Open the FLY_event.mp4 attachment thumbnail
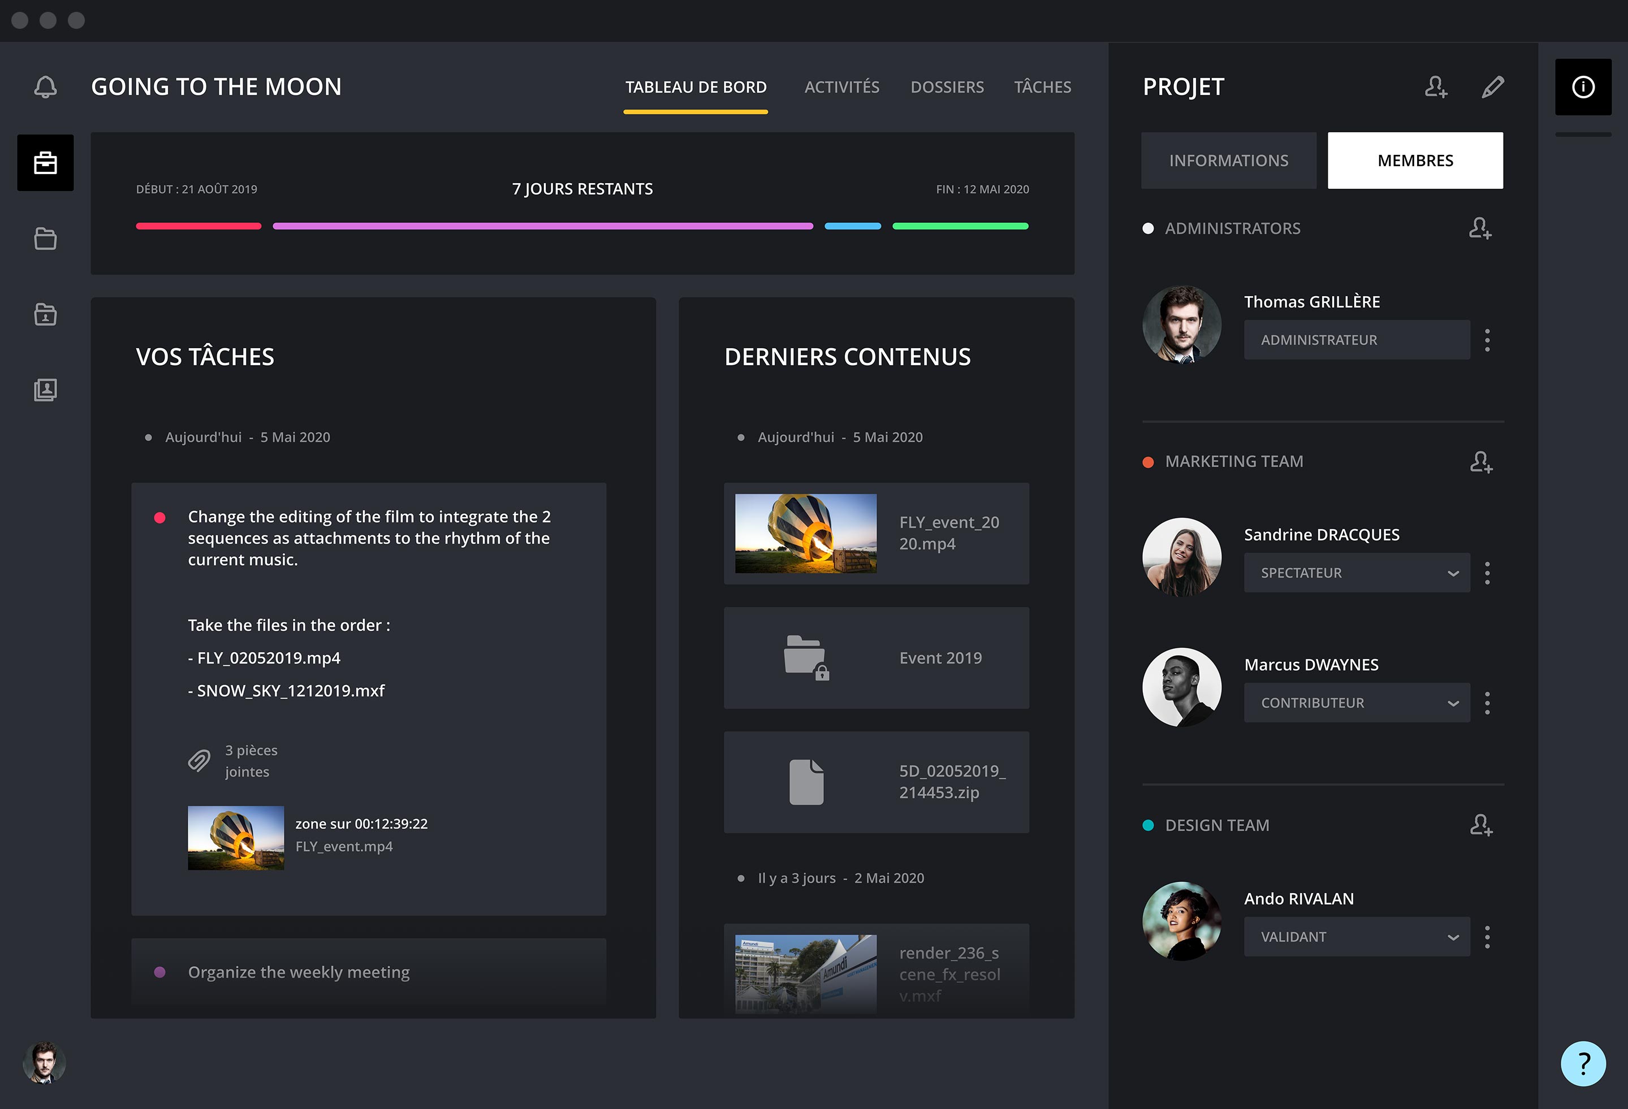Screen dimensions: 1628x1109 tap(236, 838)
